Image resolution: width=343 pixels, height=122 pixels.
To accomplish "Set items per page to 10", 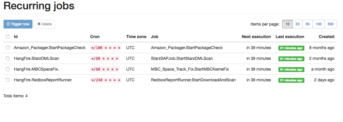I will [287, 24].
